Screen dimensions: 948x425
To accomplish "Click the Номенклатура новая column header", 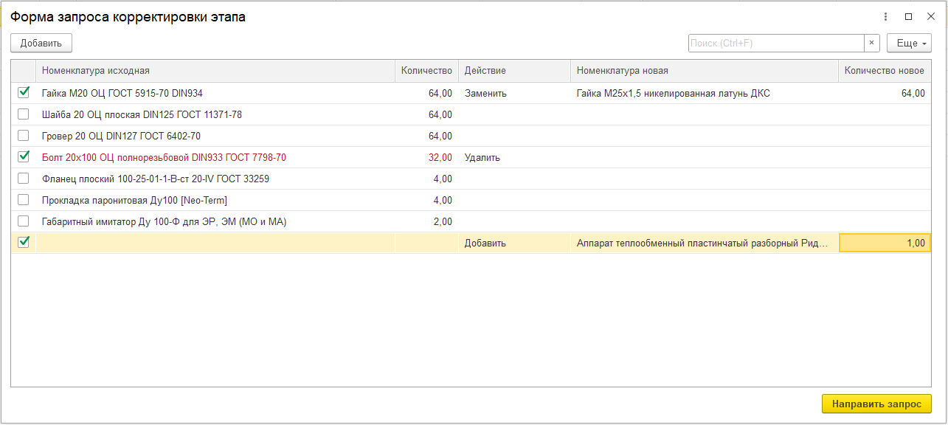I will click(705, 71).
